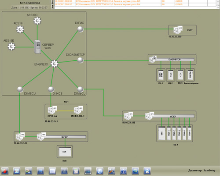
Task: Select the DI ГИС sphere node
Action: click(81, 29)
